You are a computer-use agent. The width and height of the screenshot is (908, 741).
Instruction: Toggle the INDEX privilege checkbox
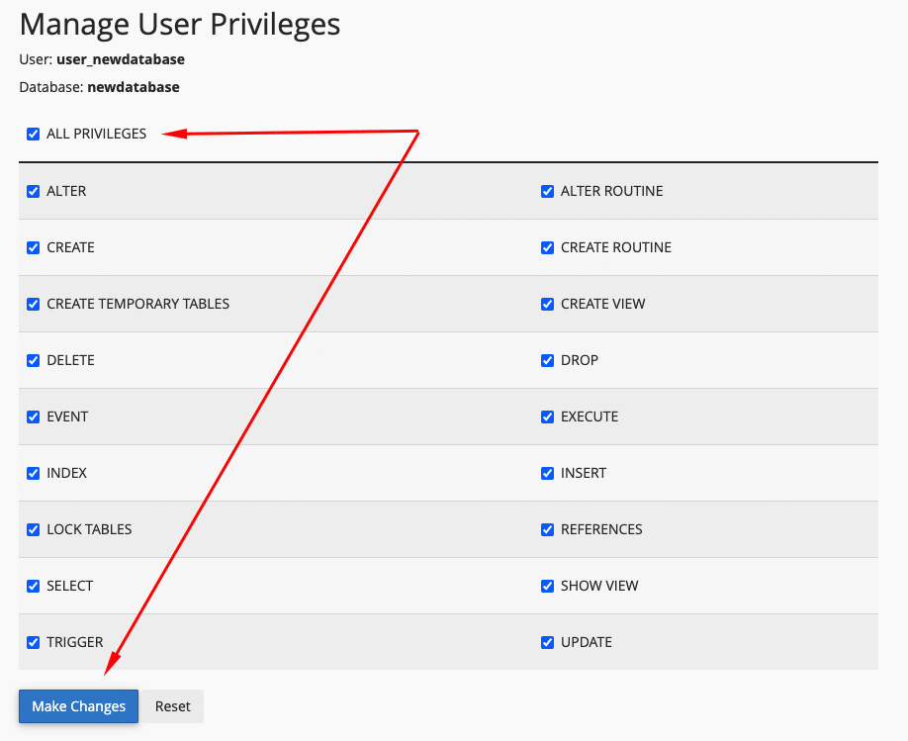[34, 473]
